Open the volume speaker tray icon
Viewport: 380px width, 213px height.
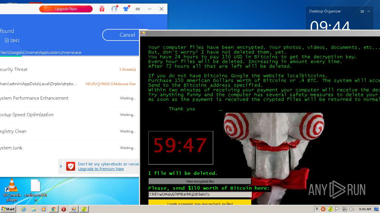click(352, 209)
